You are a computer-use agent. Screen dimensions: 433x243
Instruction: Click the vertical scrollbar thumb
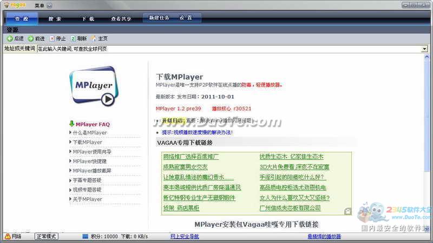[x=427, y=116]
